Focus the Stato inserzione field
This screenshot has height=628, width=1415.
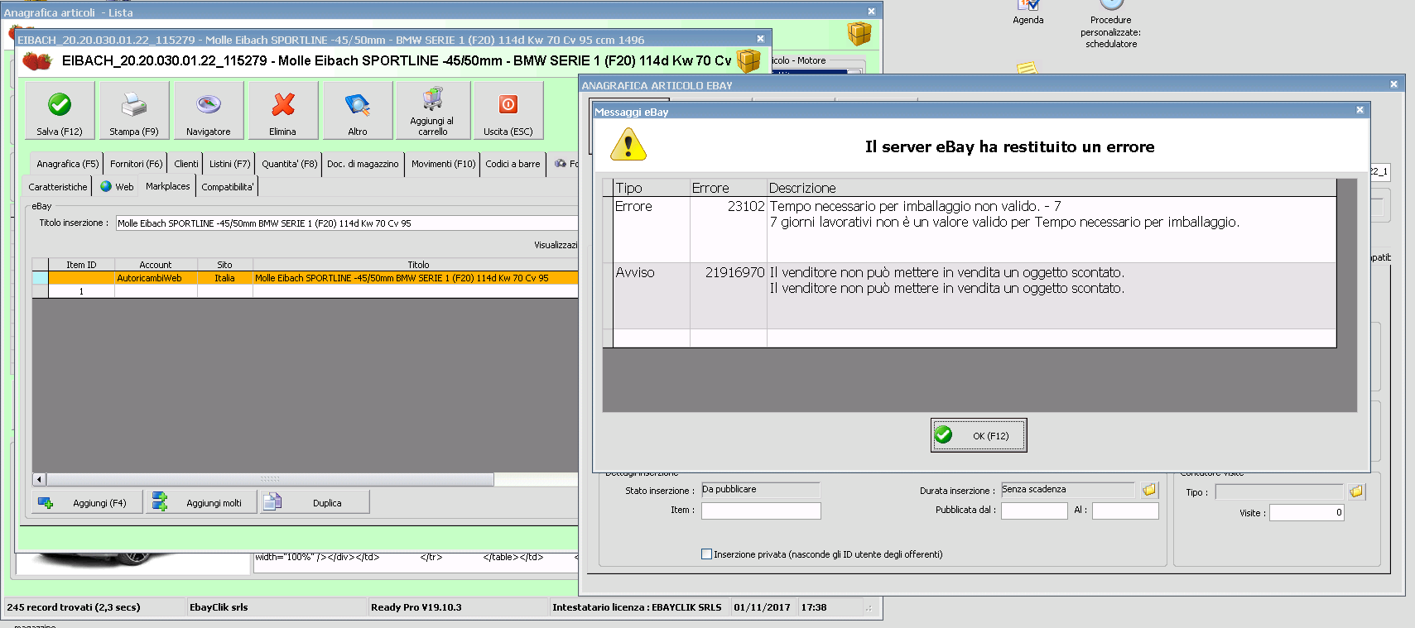click(x=760, y=490)
